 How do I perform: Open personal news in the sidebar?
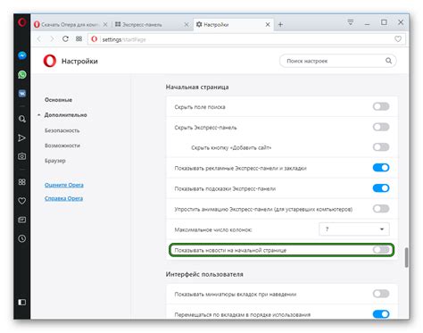pos(22,220)
